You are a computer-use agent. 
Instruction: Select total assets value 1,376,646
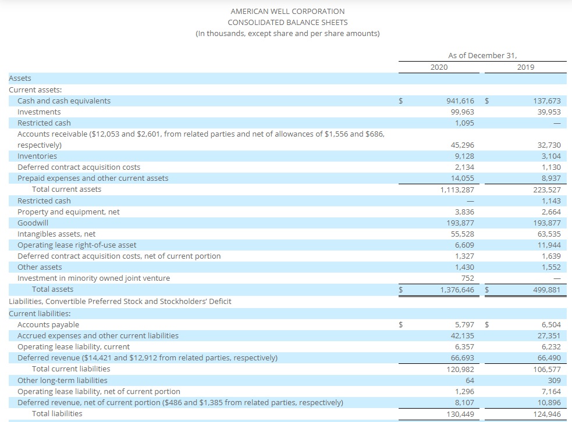point(457,290)
